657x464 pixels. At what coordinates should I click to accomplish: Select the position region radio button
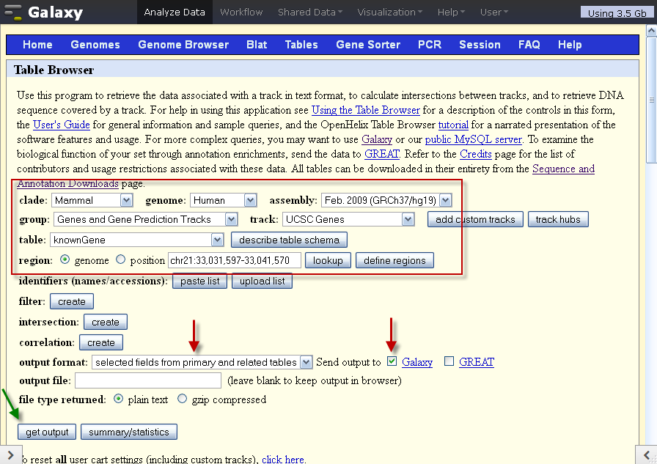[121, 259]
